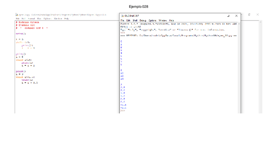Click the 'i = i - 0.5' line
The height and width of the screenshot is (155, 277).
coord(29,83)
